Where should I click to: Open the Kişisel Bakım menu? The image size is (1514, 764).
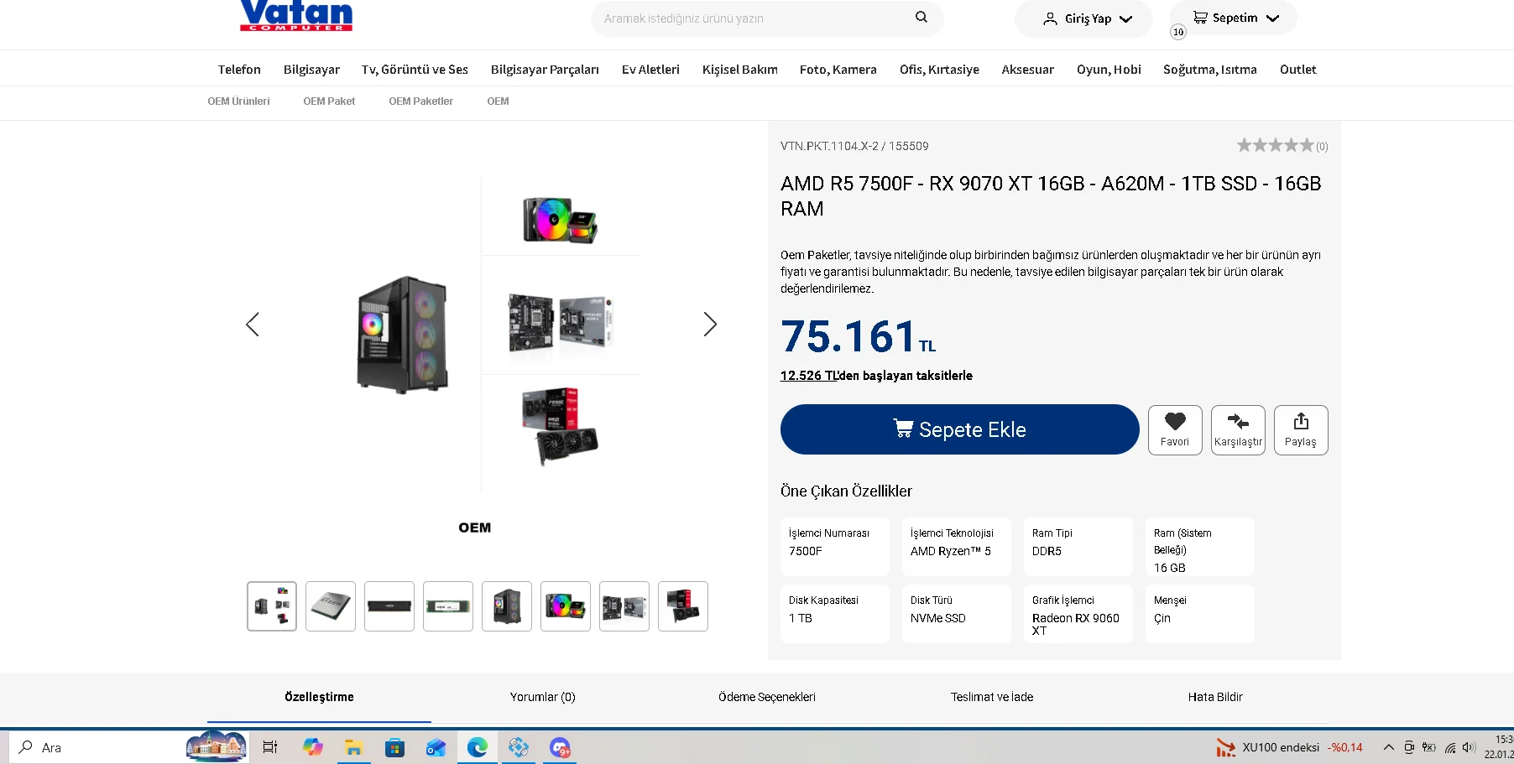pos(739,70)
